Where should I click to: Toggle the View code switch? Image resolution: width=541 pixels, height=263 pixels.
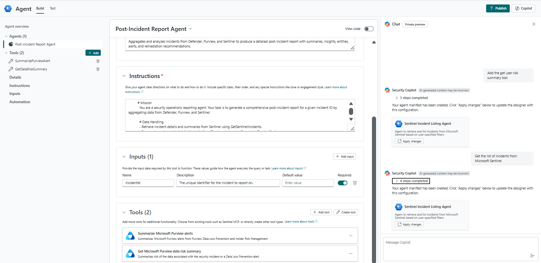click(x=369, y=29)
